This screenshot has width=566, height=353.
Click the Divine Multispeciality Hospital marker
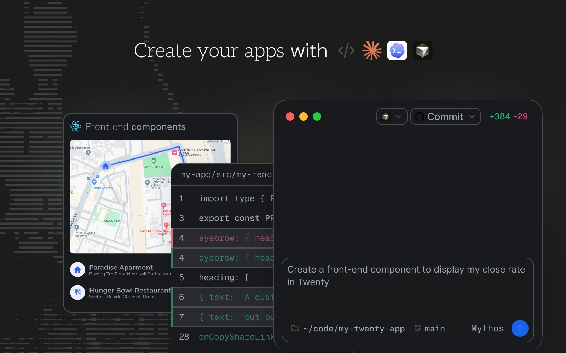click(x=166, y=225)
